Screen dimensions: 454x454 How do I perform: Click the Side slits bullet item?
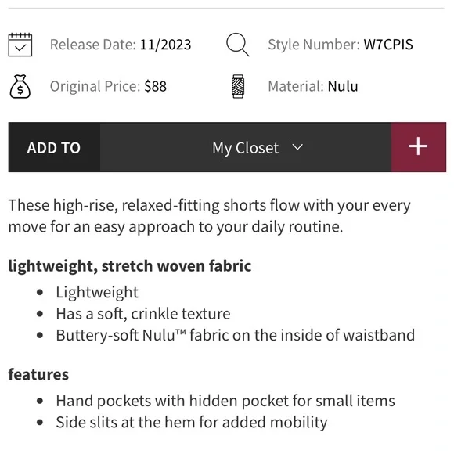(192, 423)
